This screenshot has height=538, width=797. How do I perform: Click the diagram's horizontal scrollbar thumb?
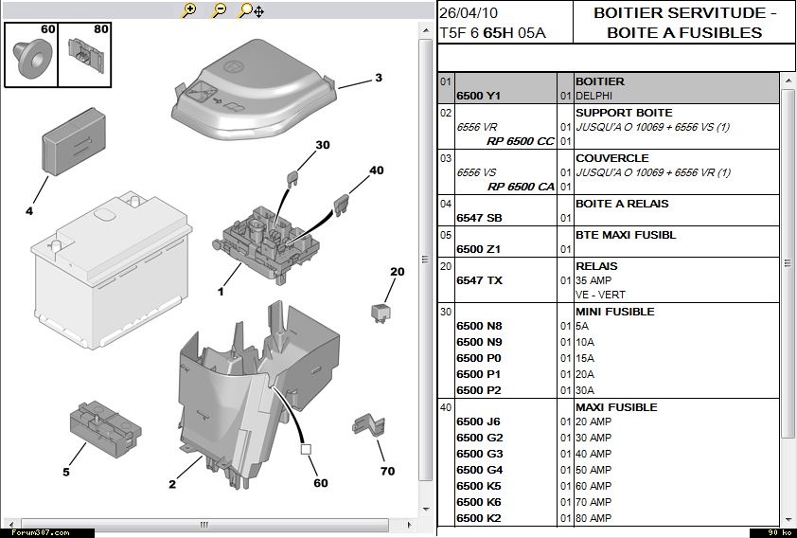(202, 524)
